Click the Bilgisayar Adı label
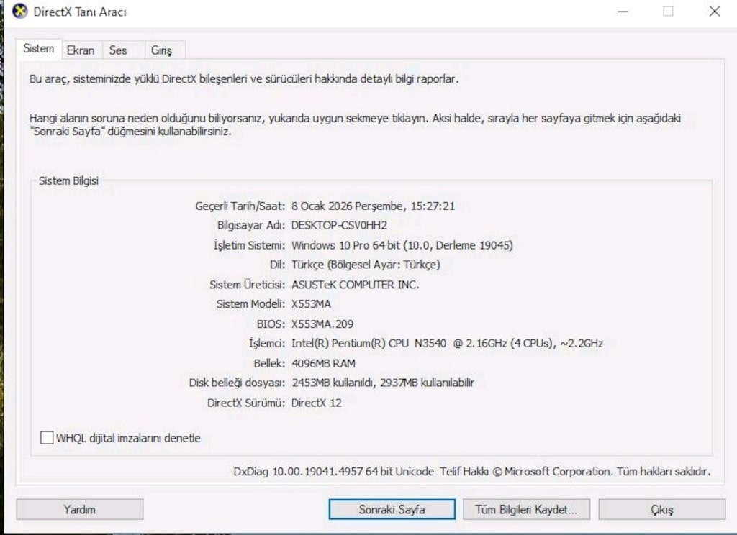The image size is (737, 535). pos(251,226)
